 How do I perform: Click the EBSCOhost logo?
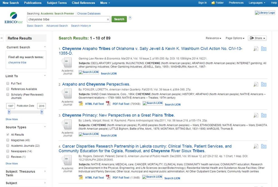[x=13, y=18]
